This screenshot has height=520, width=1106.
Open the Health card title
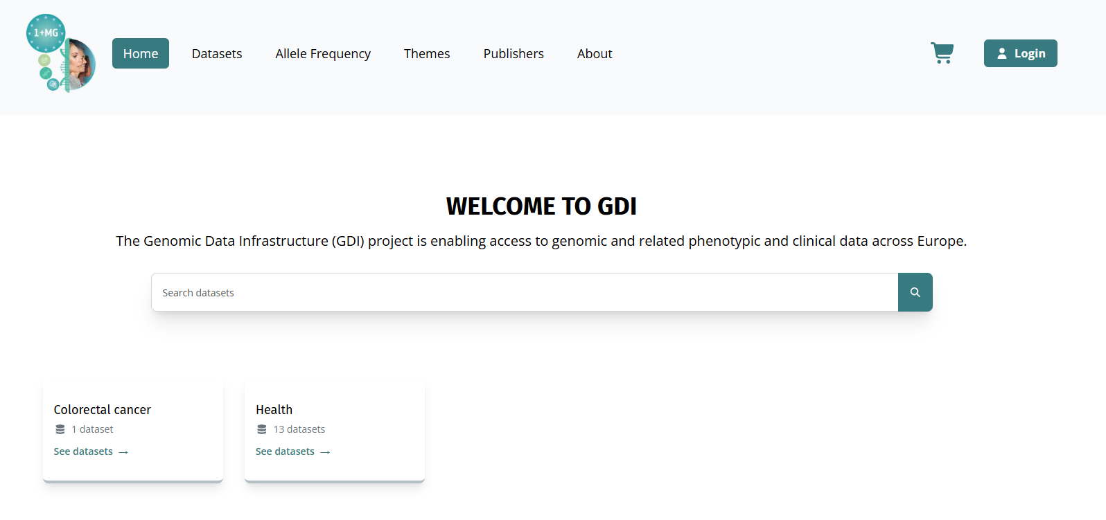[x=274, y=410]
